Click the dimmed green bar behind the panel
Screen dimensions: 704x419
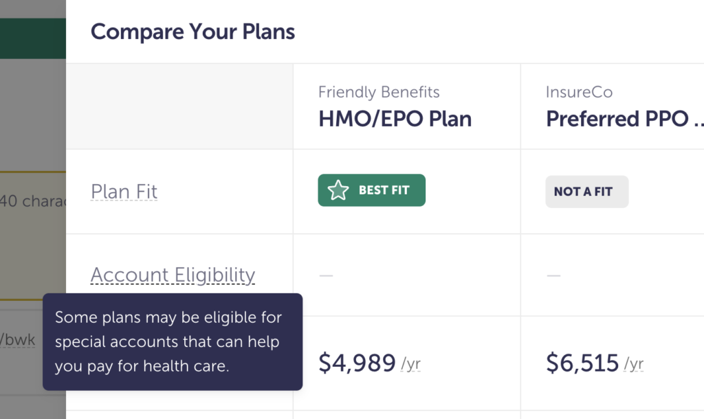pos(32,38)
